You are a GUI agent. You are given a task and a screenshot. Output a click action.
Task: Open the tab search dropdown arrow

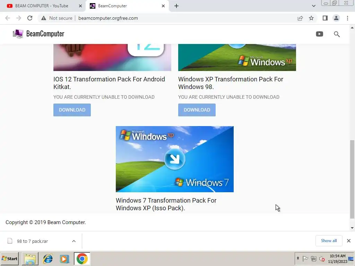313,6
